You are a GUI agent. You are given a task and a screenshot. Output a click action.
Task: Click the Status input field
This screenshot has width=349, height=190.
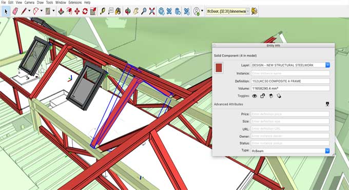click(x=290, y=143)
